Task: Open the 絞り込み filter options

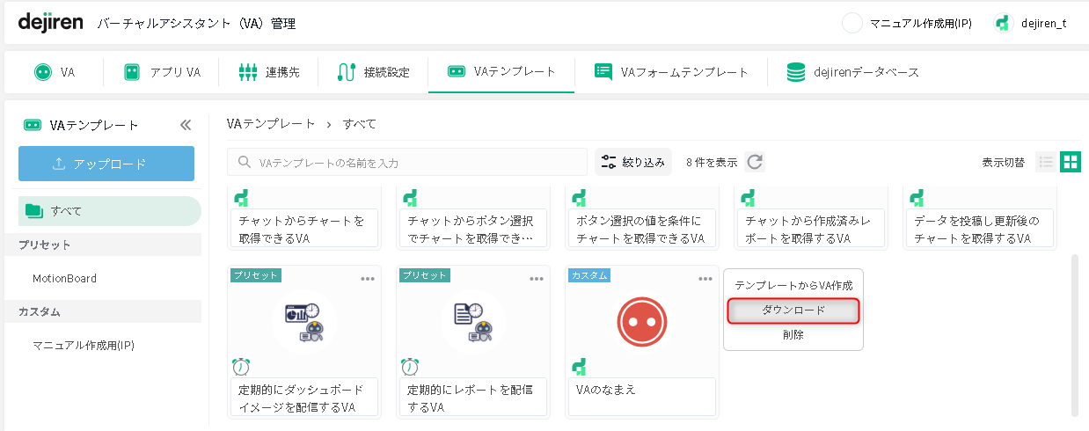Action: click(x=633, y=162)
